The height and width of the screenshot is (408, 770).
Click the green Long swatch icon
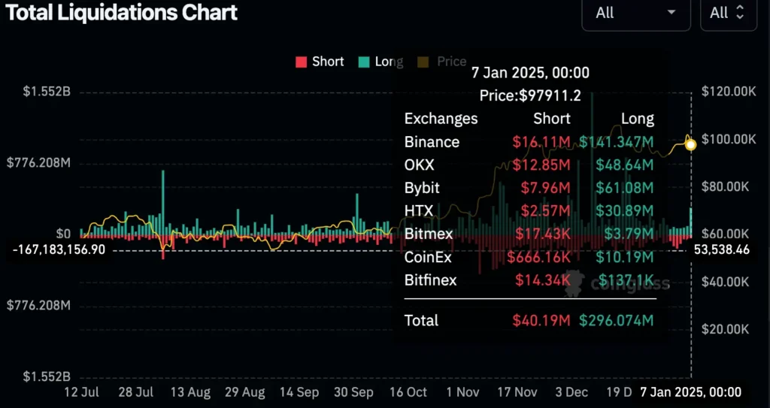pos(364,62)
